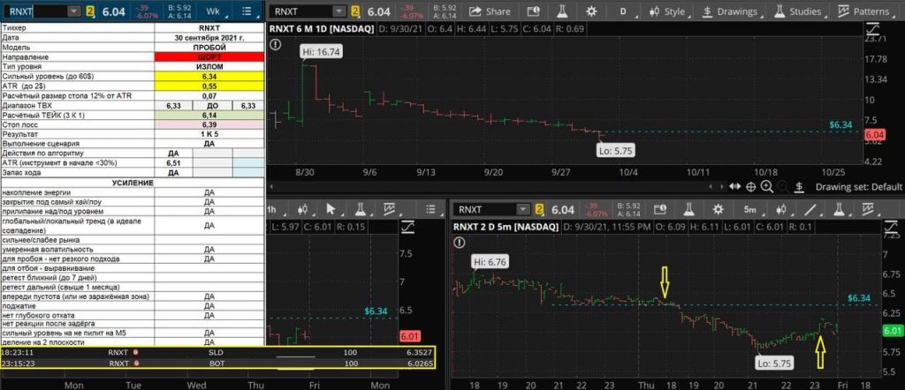905x390 pixels.
Task: Click the zoom-in magnifier icon
Action: point(767,186)
